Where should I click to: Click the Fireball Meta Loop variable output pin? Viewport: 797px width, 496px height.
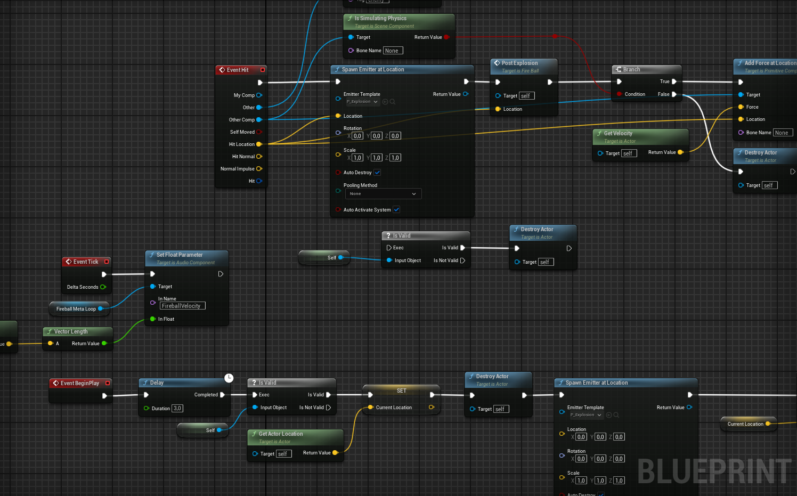pyautogui.click(x=100, y=309)
